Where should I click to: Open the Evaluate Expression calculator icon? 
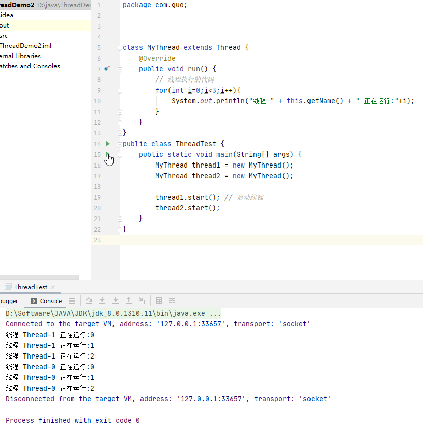tap(159, 301)
